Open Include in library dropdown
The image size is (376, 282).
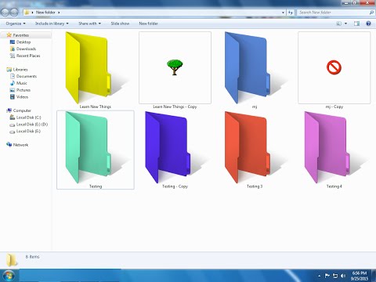click(x=52, y=23)
